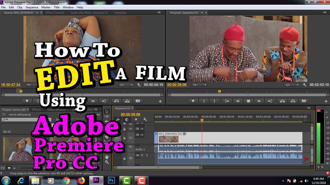Export frame from Source monitor camera icon
Image resolution: width=330 pixels, height=185 pixels.
[x=138, y=101]
